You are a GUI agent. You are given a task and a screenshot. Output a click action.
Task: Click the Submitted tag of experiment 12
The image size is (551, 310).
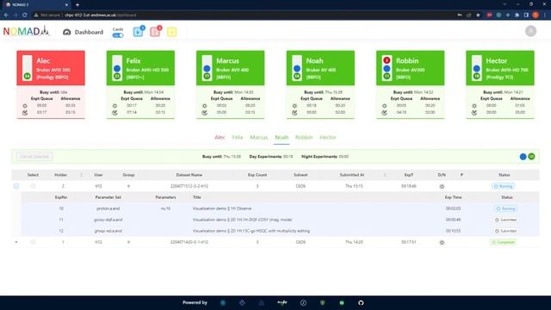click(505, 231)
